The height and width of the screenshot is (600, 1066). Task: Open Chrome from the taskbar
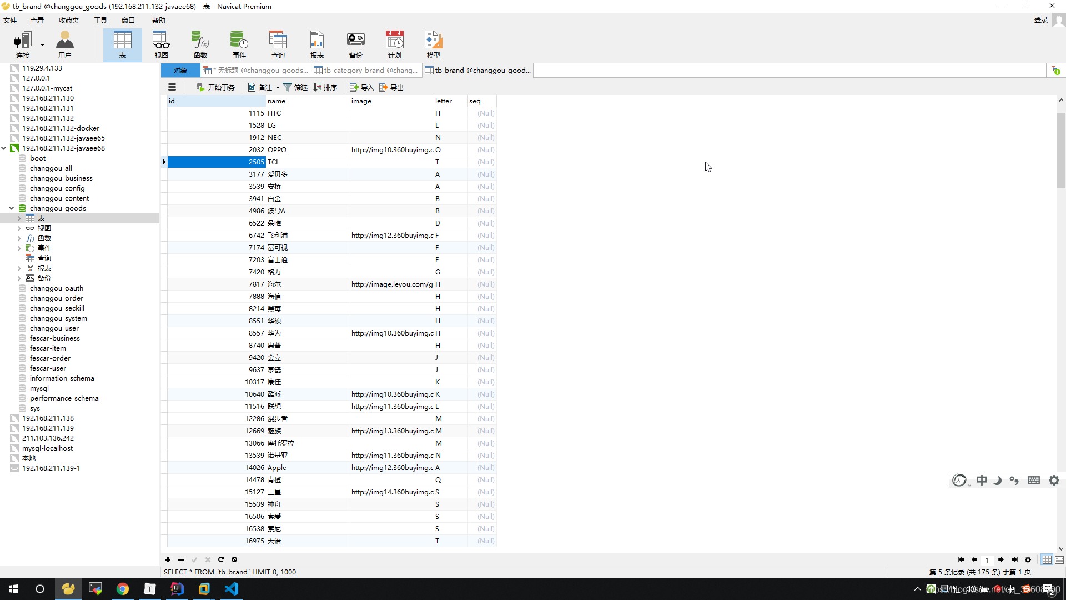tap(123, 589)
